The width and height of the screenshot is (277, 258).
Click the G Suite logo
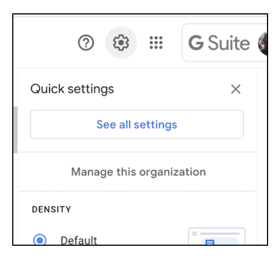(219, 43)
